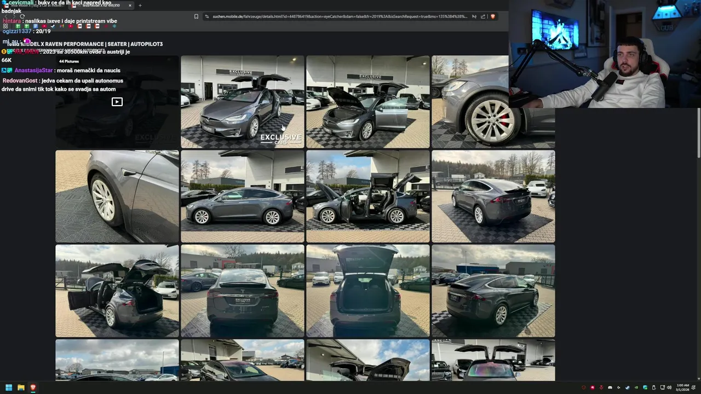Open bottom-row photo with rainbow-tinted windshield

tap(493, 360)
